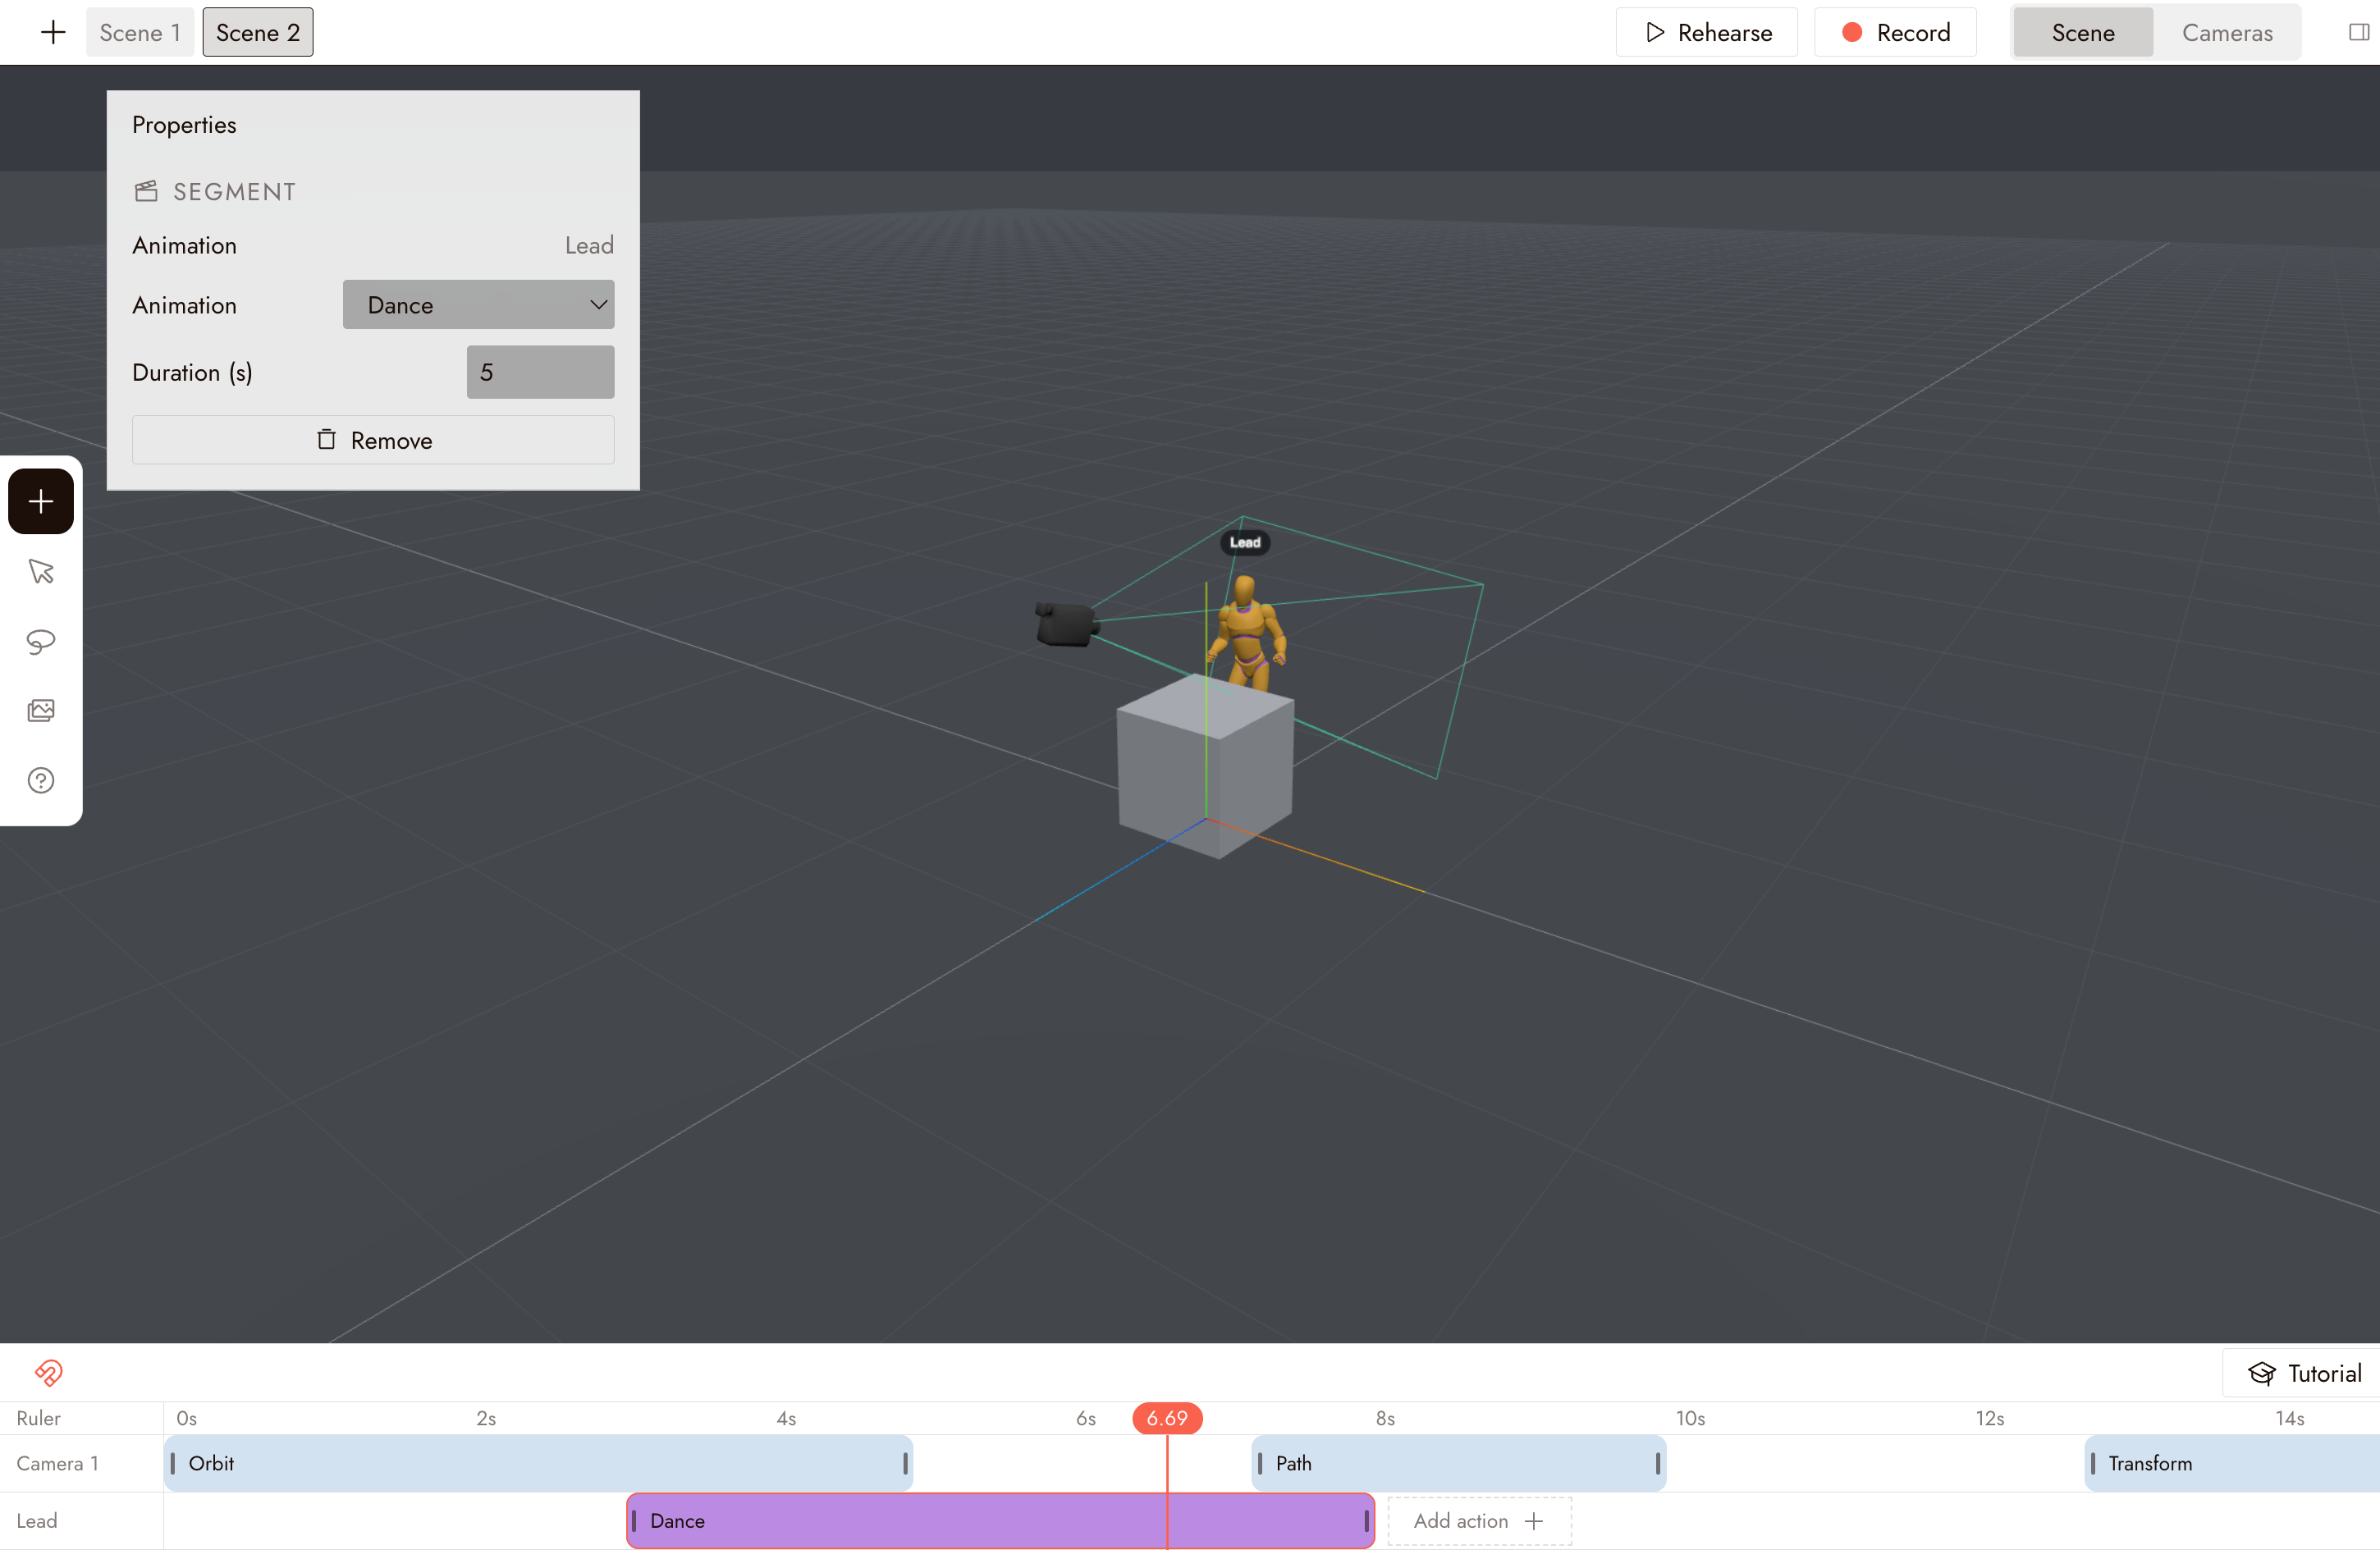Click the Lead track label

(37, 1521)
